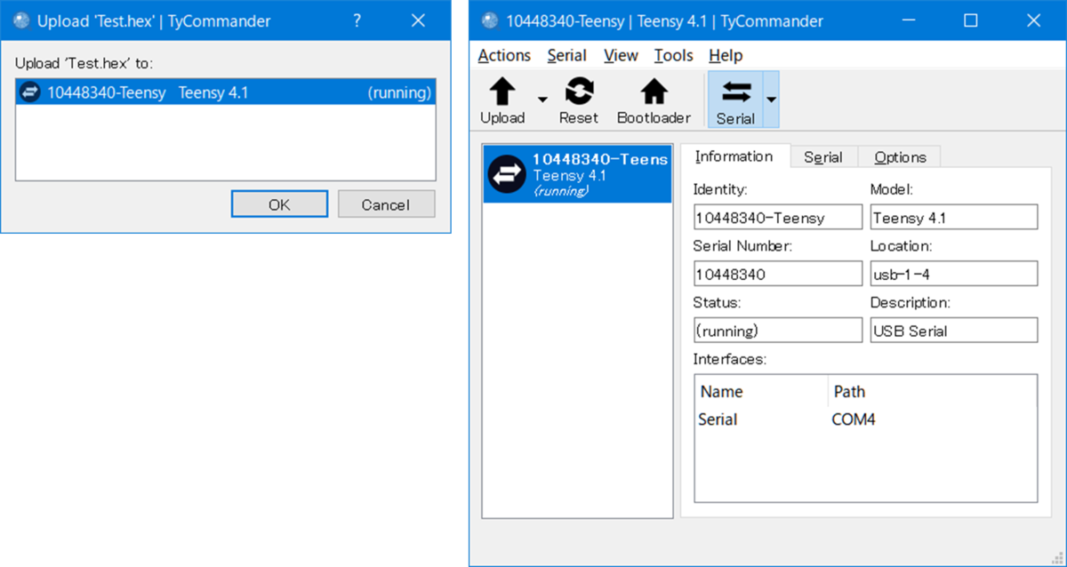The image size is (1067, 567).
Task: Maximize the TyCommander main window
Action: [970, 20]
